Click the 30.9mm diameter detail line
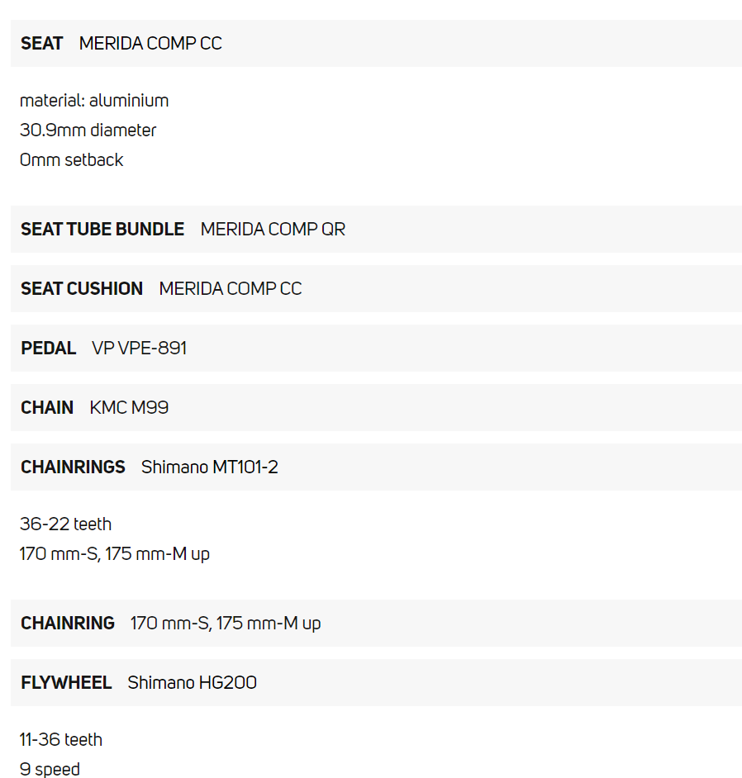 (x=88, y=130)
